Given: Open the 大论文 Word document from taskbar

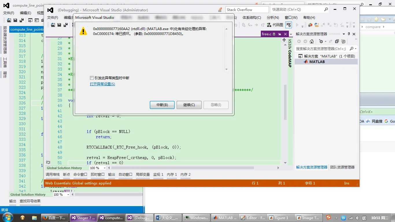Looking at the screenshot, I should tap(168, 218).
